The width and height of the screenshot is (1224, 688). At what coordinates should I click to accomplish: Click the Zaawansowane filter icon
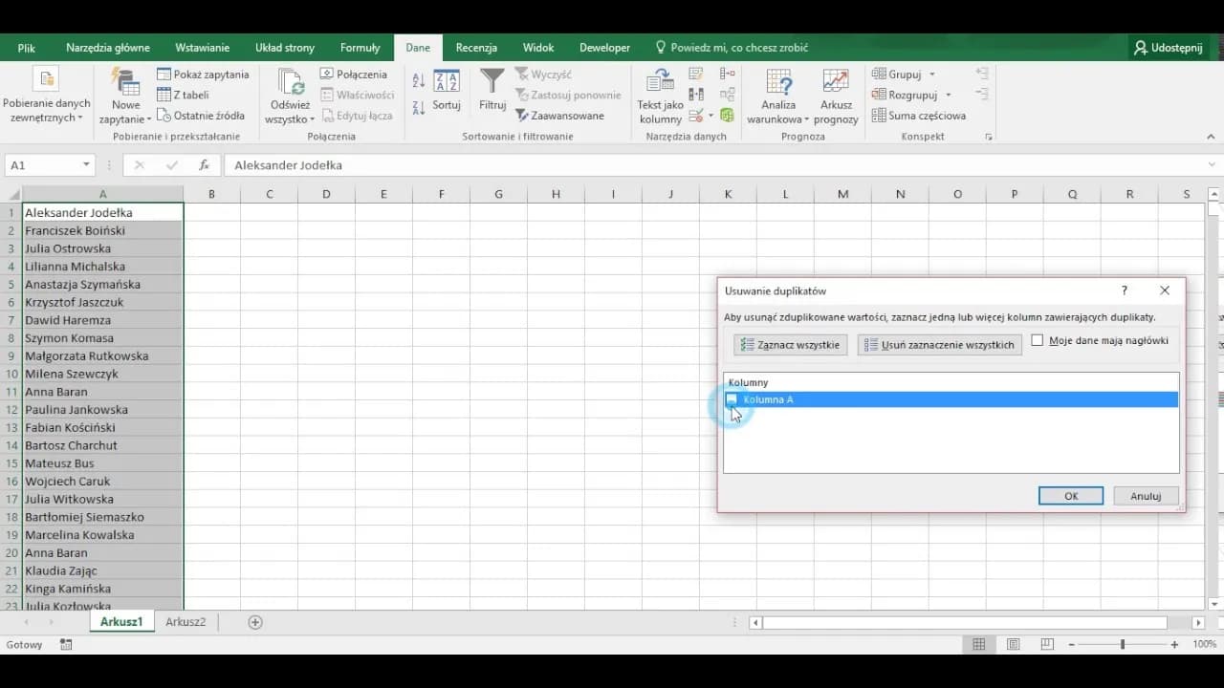[522, 116]
